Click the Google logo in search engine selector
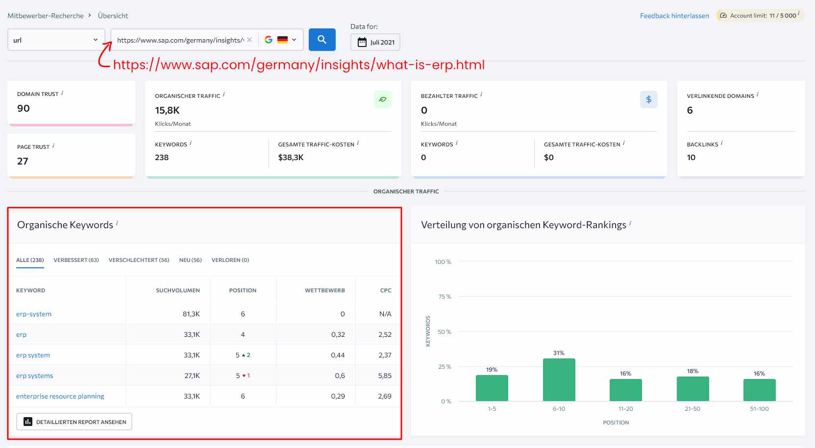Viewport: 815px width, 448px height. click(269, 40)
